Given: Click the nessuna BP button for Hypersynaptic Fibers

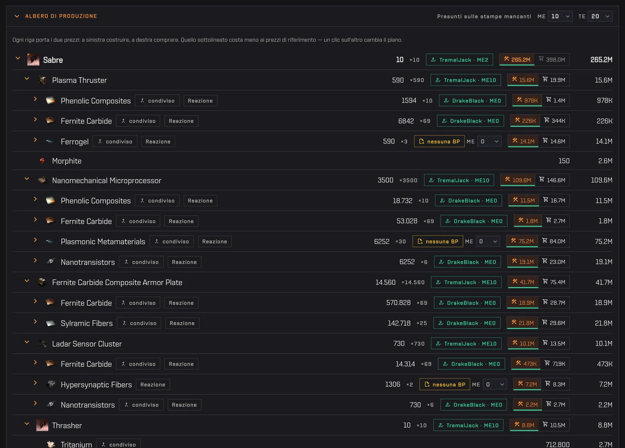Looking at the screenshot, I should [445, 384].
